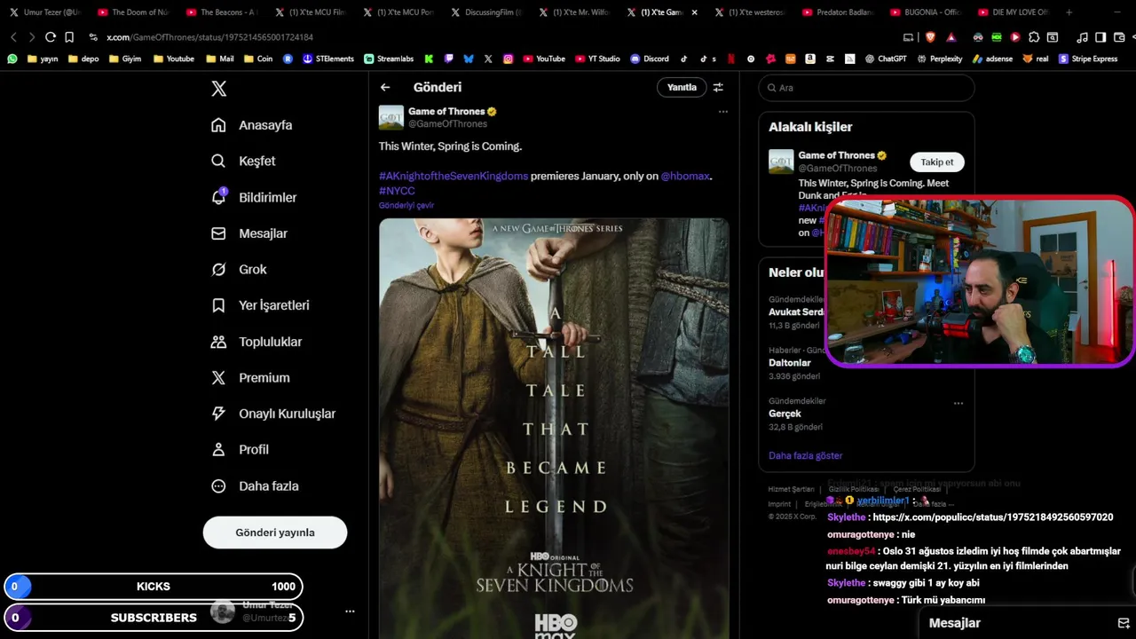
Task: Open the Discord bookmark
Action: pyautogui.click(x=650, y=59)
